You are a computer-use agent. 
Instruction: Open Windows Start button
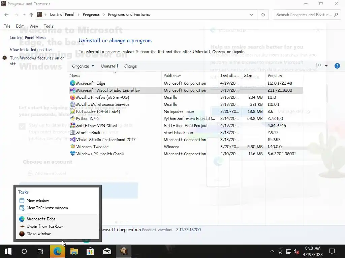click(x=8, y=251)
